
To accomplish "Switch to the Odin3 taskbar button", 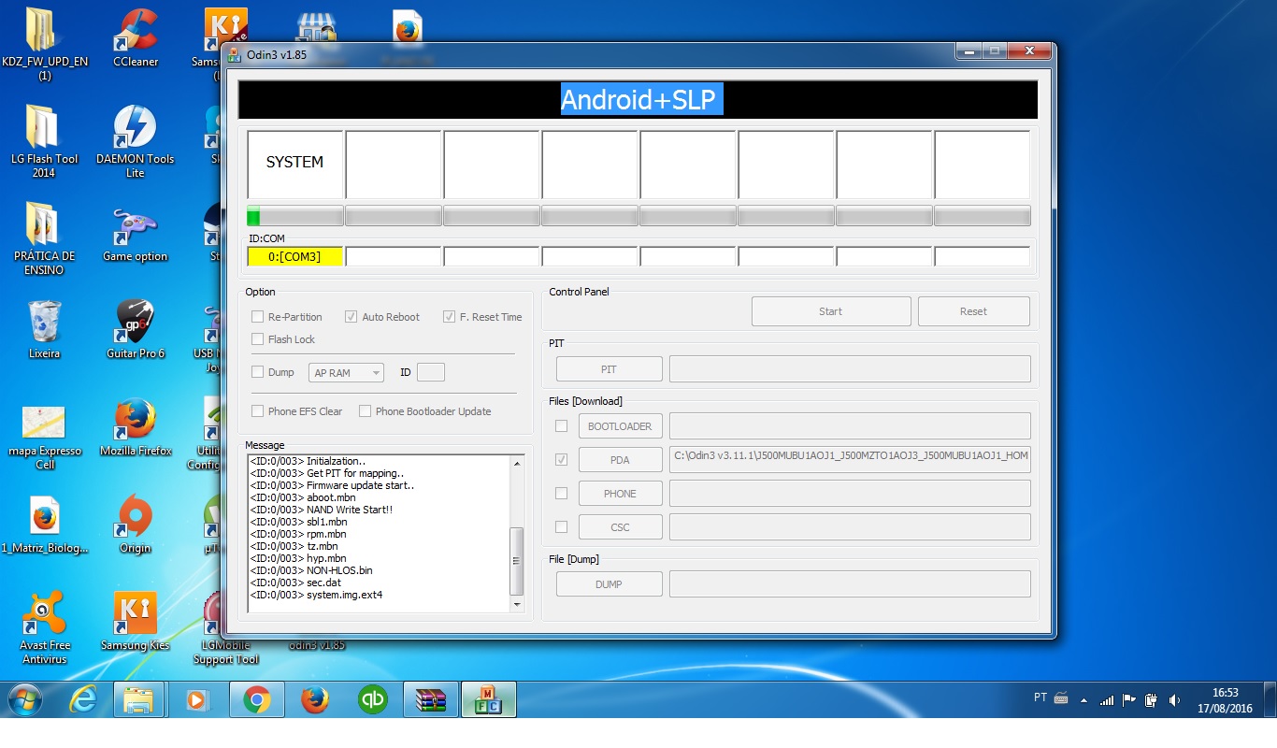I will 489,699.
